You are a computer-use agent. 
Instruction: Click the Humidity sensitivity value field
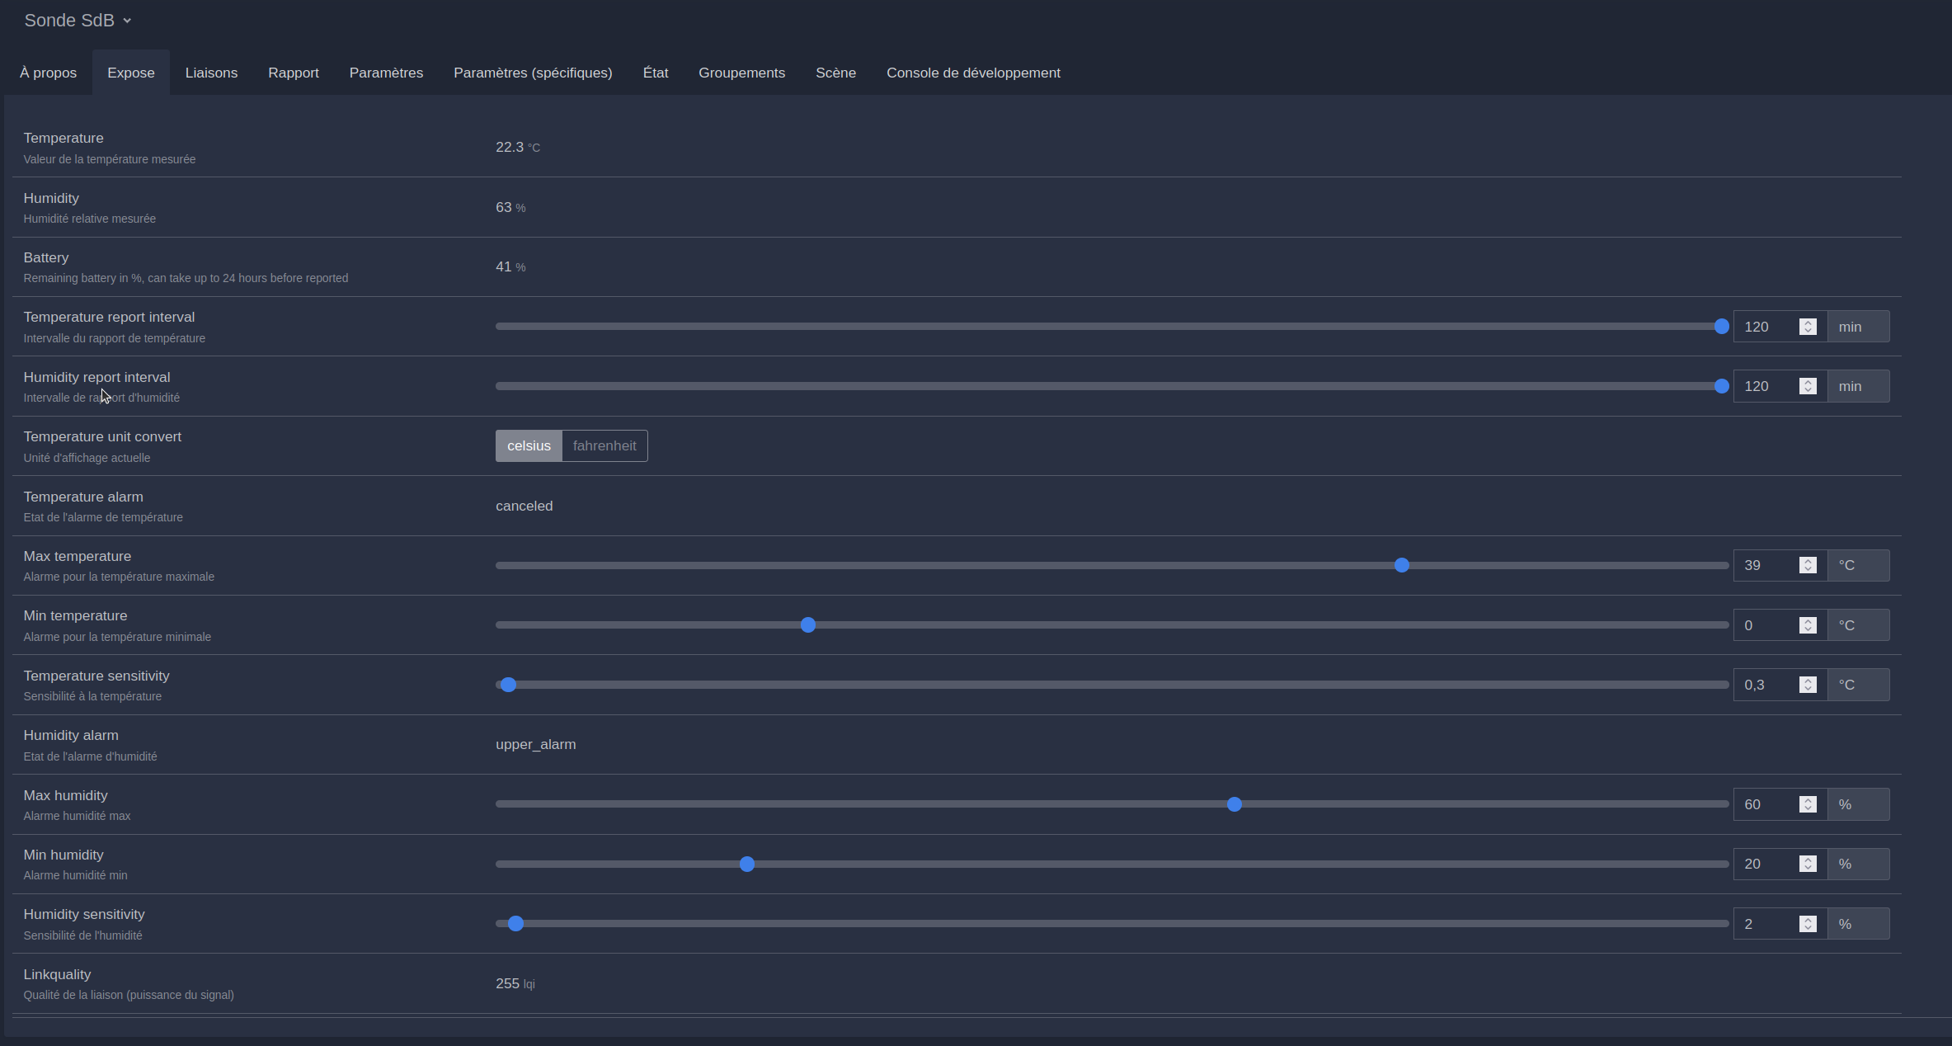pyautogui.click(x=1765, y=924)
